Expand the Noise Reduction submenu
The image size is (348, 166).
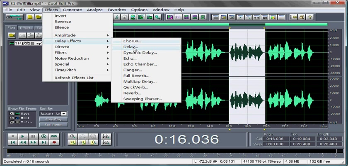(77, 58)
